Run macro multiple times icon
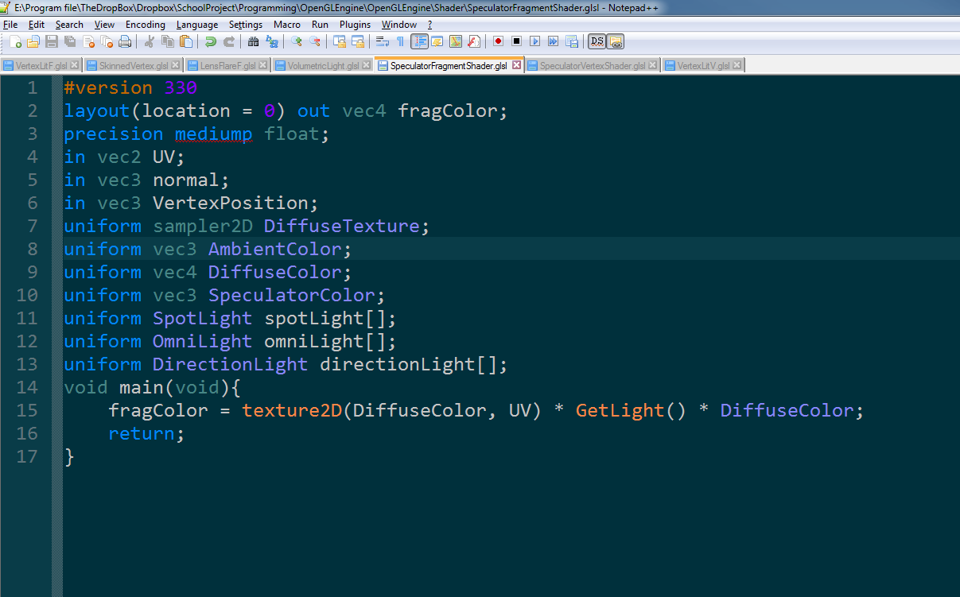This screenshot has height=597, width=960. tap(553, 41)
